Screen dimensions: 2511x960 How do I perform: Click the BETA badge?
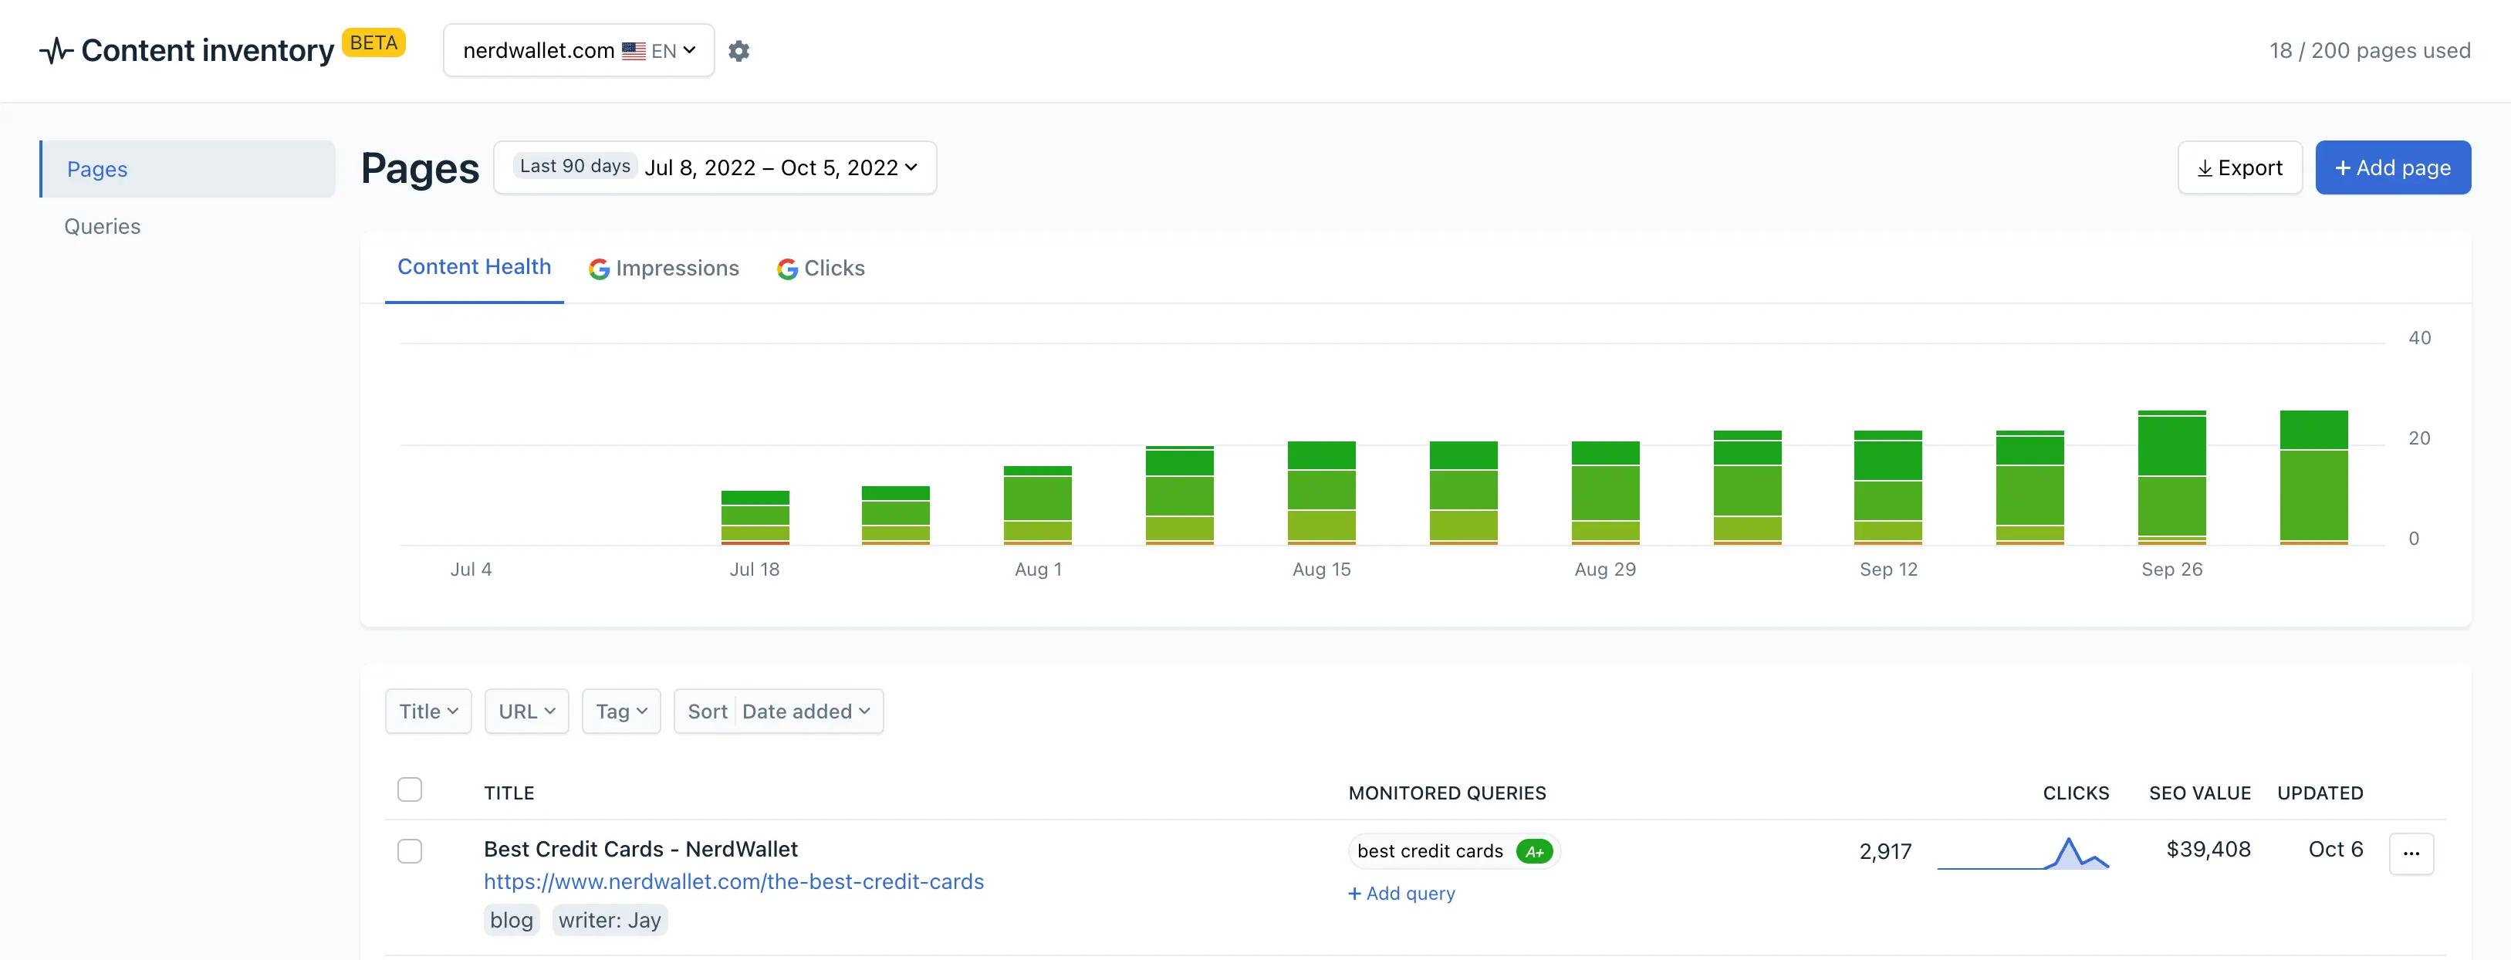(373, 43)
